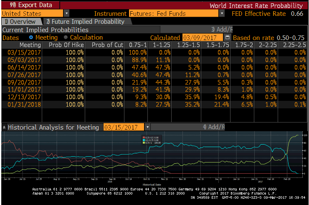The height and width of the screenshot is (205, 309).
Task: Select the 01/31/2018 meeting row date
Action: click(24, 105)
